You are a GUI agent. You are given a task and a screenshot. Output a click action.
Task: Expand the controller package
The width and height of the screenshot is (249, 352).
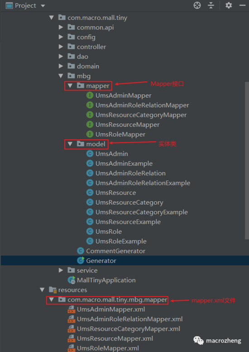tap(61, 47)
